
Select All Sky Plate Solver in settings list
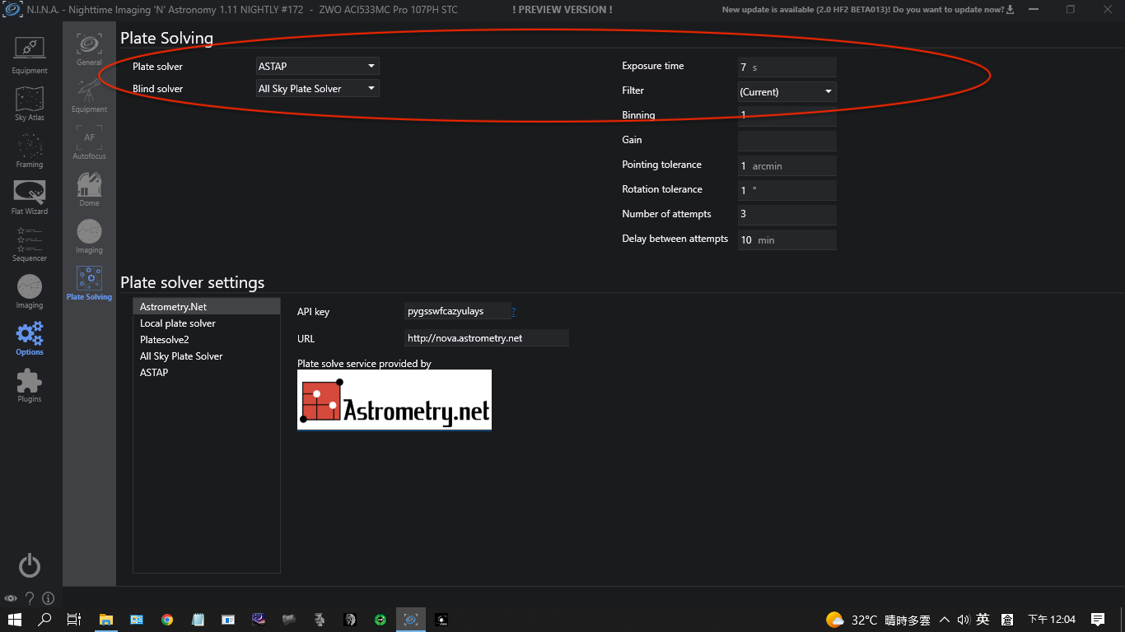point(207,355)
